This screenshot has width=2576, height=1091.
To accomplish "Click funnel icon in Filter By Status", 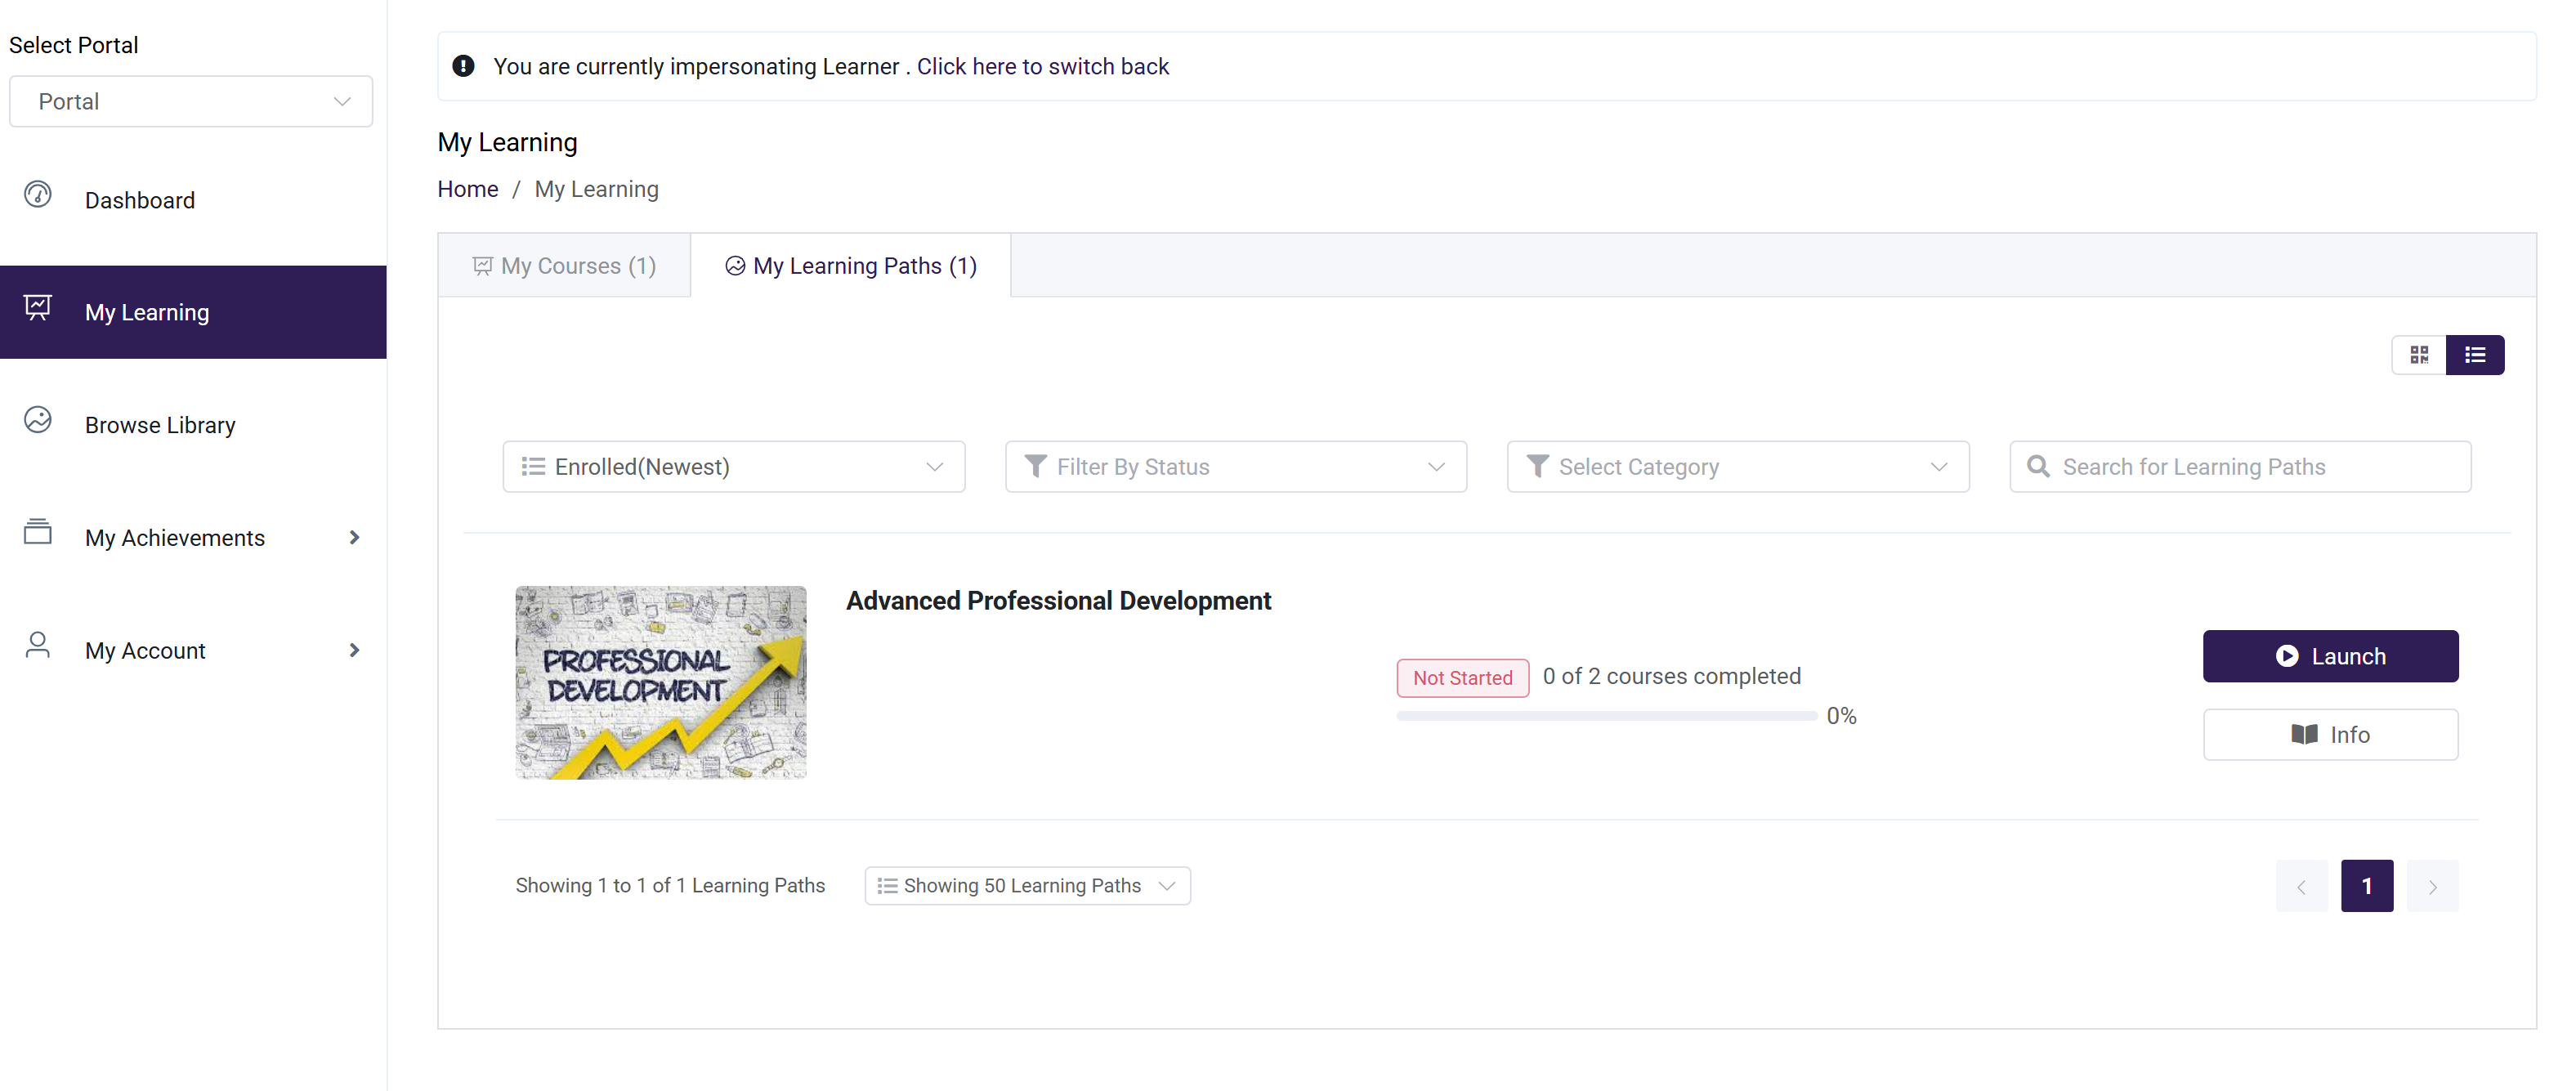I will click(1035, 467).
